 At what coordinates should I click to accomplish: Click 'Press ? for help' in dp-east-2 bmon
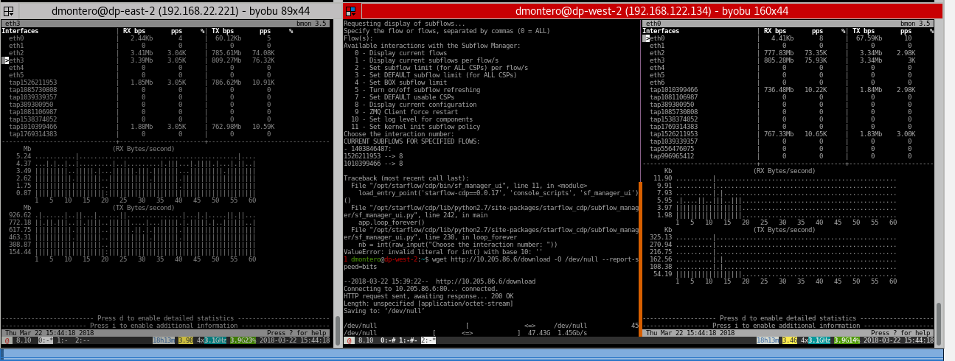coord(298,332)
